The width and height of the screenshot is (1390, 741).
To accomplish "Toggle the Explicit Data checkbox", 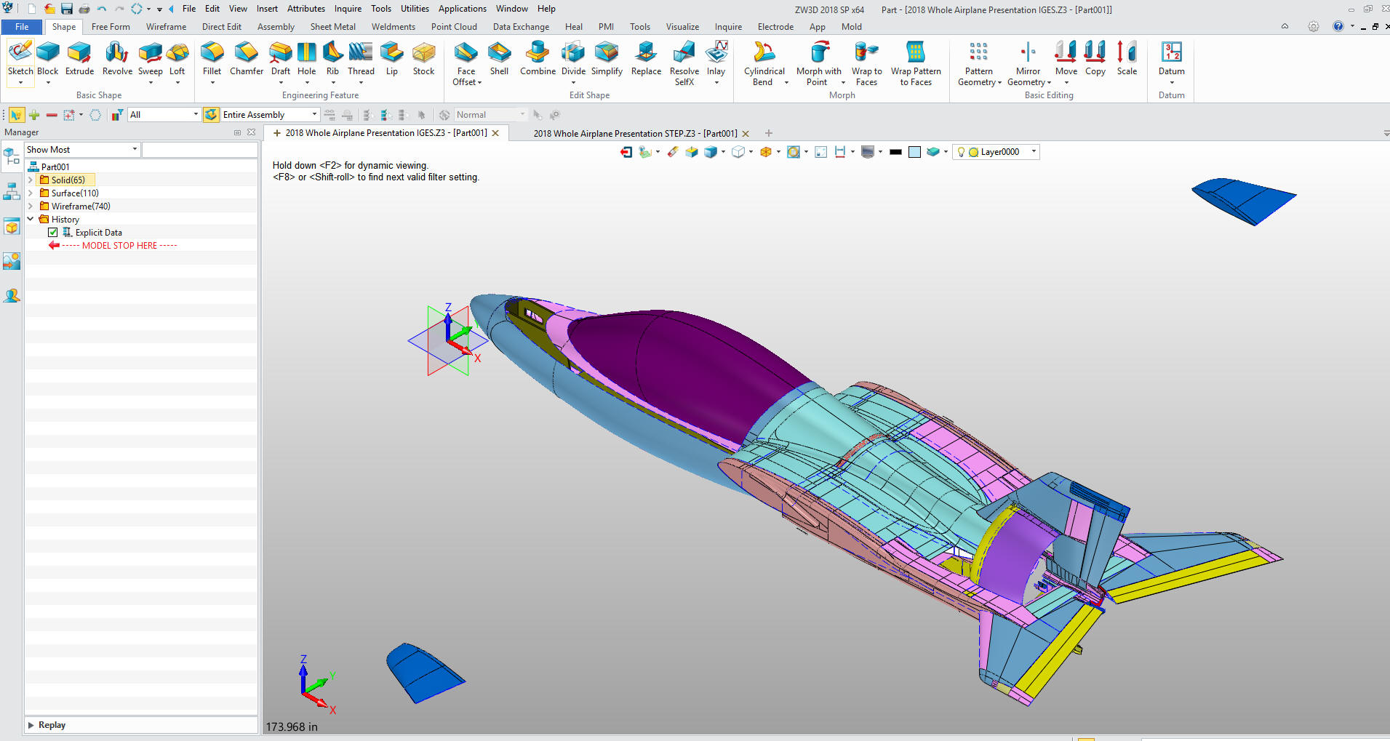I will [53, 233].
